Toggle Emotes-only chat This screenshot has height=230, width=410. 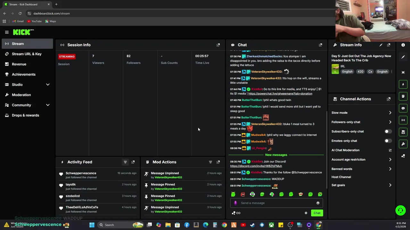pyautogui.click(x=388, y=141)
